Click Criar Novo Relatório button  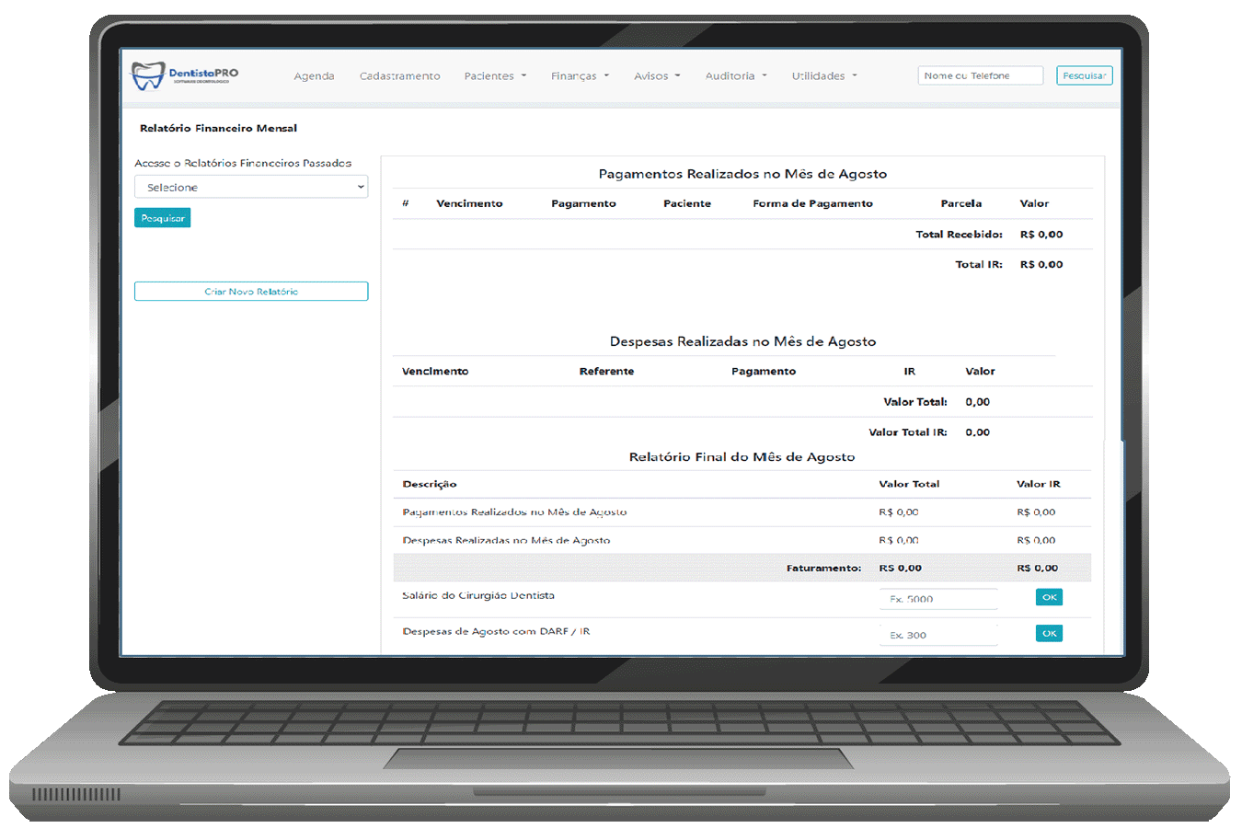tap(251, 292)
